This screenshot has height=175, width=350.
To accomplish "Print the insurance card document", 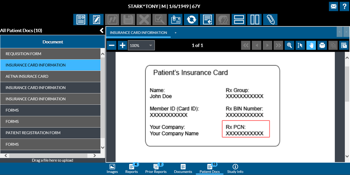I will [322, 45].
